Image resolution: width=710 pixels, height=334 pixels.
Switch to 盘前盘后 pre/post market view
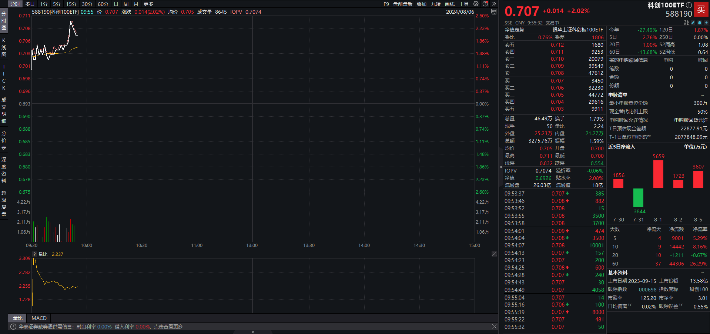(x=403, y=4)
